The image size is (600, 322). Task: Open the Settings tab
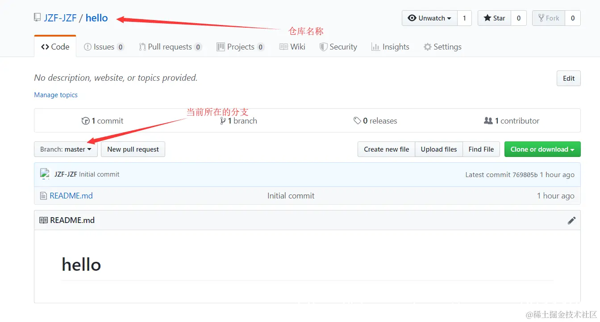[x=442, y=47]
